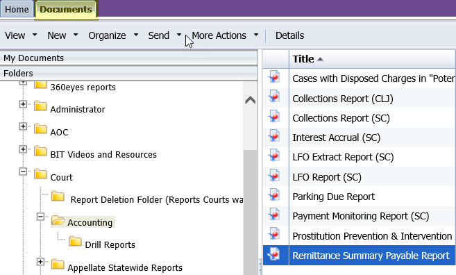Click the LFO Report (SC) document icon
Viewport: 456px width, 275px height.
(274, 175)
